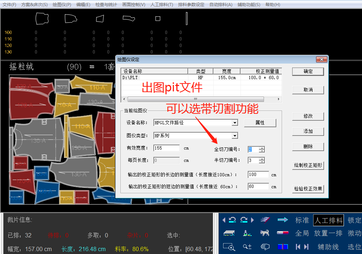The height and width of the screenshot is (254, 362).
Task: Click the zoom in/out magnifier icon
Action: 247,247
